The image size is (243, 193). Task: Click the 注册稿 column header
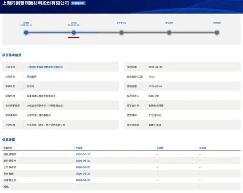[x=202, y=148]
